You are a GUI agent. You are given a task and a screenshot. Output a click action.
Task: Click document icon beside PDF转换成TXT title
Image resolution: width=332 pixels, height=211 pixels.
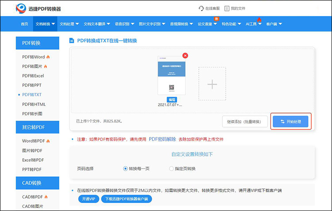72,40
